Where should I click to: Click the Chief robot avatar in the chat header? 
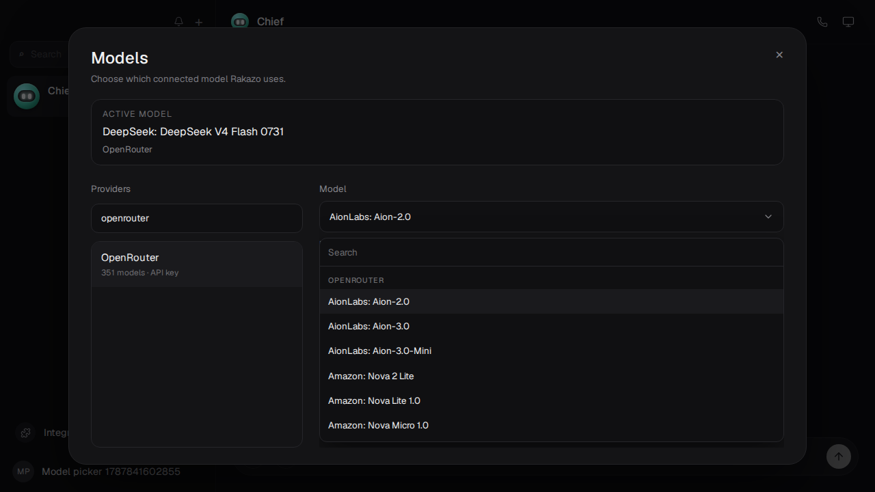click(x=240, y=22)
